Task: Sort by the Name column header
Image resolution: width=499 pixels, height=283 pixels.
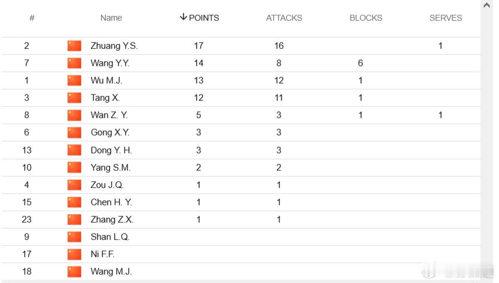Action: (111, 18)
